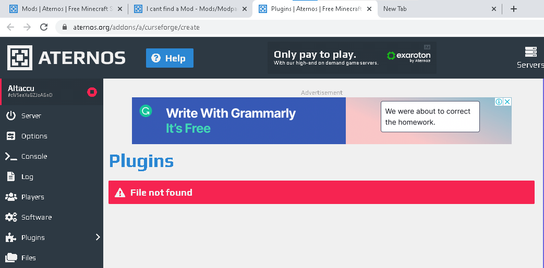Open Console via the prompt icon
The height and width of the screenshot is (268, 544).
(x=11, y=157)
